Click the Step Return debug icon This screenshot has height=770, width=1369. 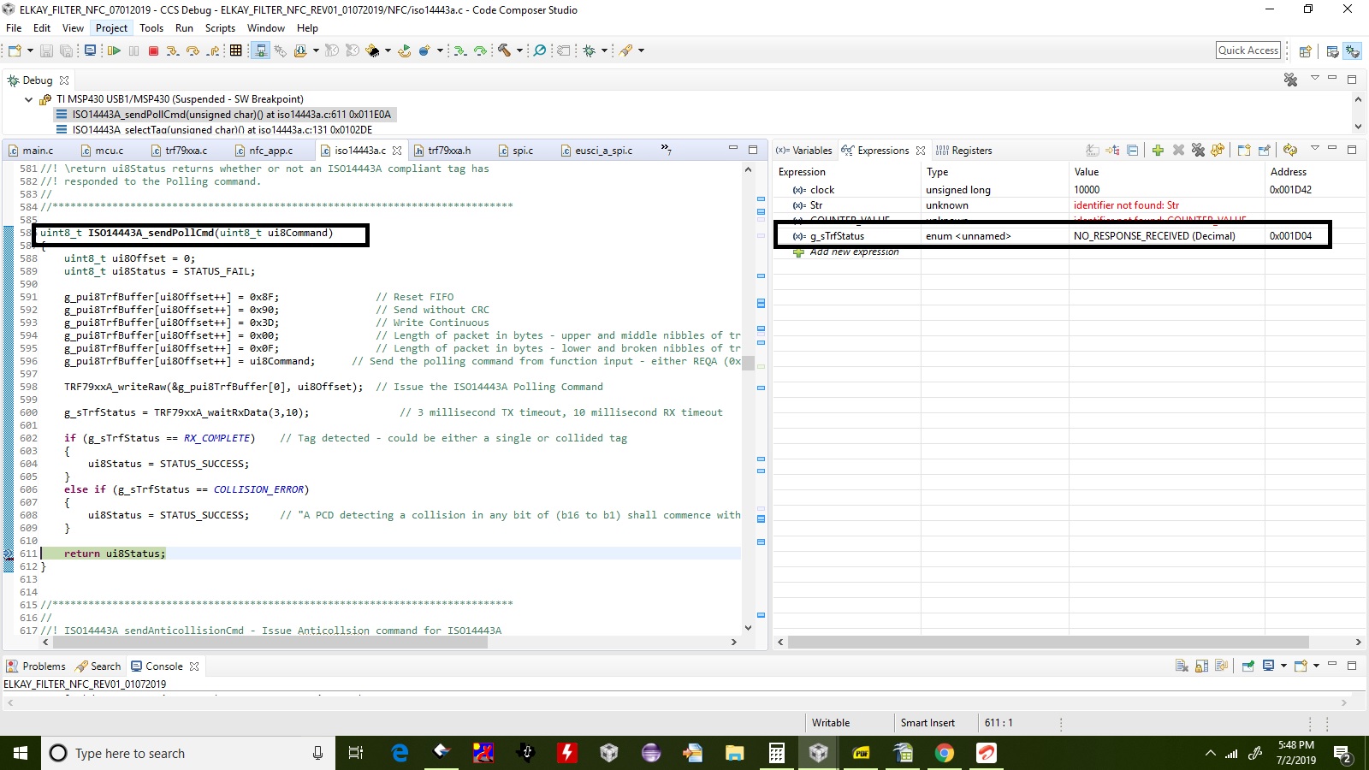click(x=213, y=51)
